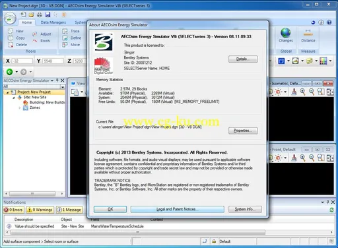Open the global Changes tool

pos(286,35)
